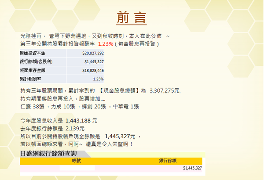Select the 1.23% cell in summary table
The image size is (264, 180).
pos(98,79)
